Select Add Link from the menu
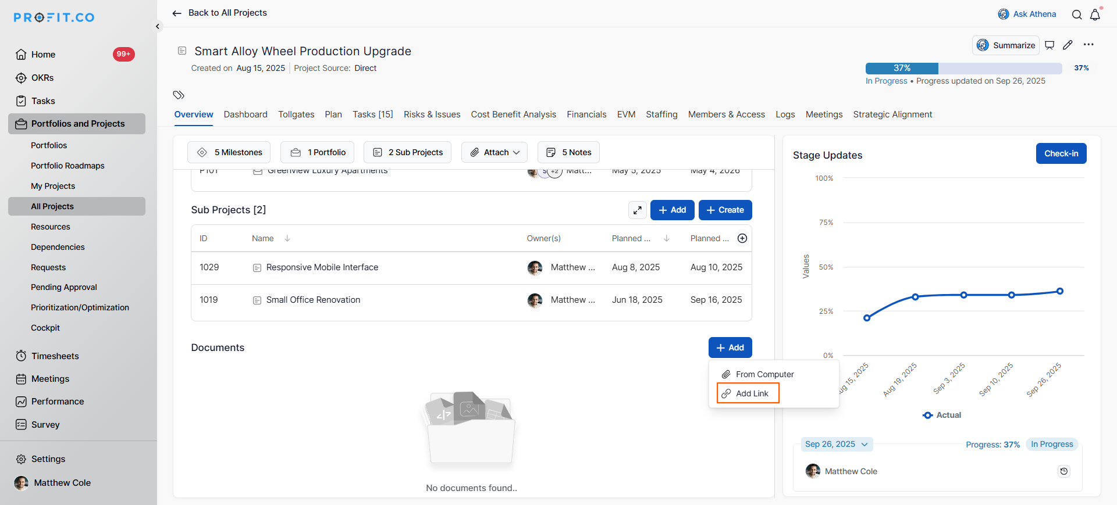 748,393
